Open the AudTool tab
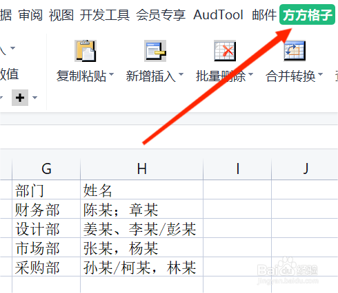 click(218, 15)
